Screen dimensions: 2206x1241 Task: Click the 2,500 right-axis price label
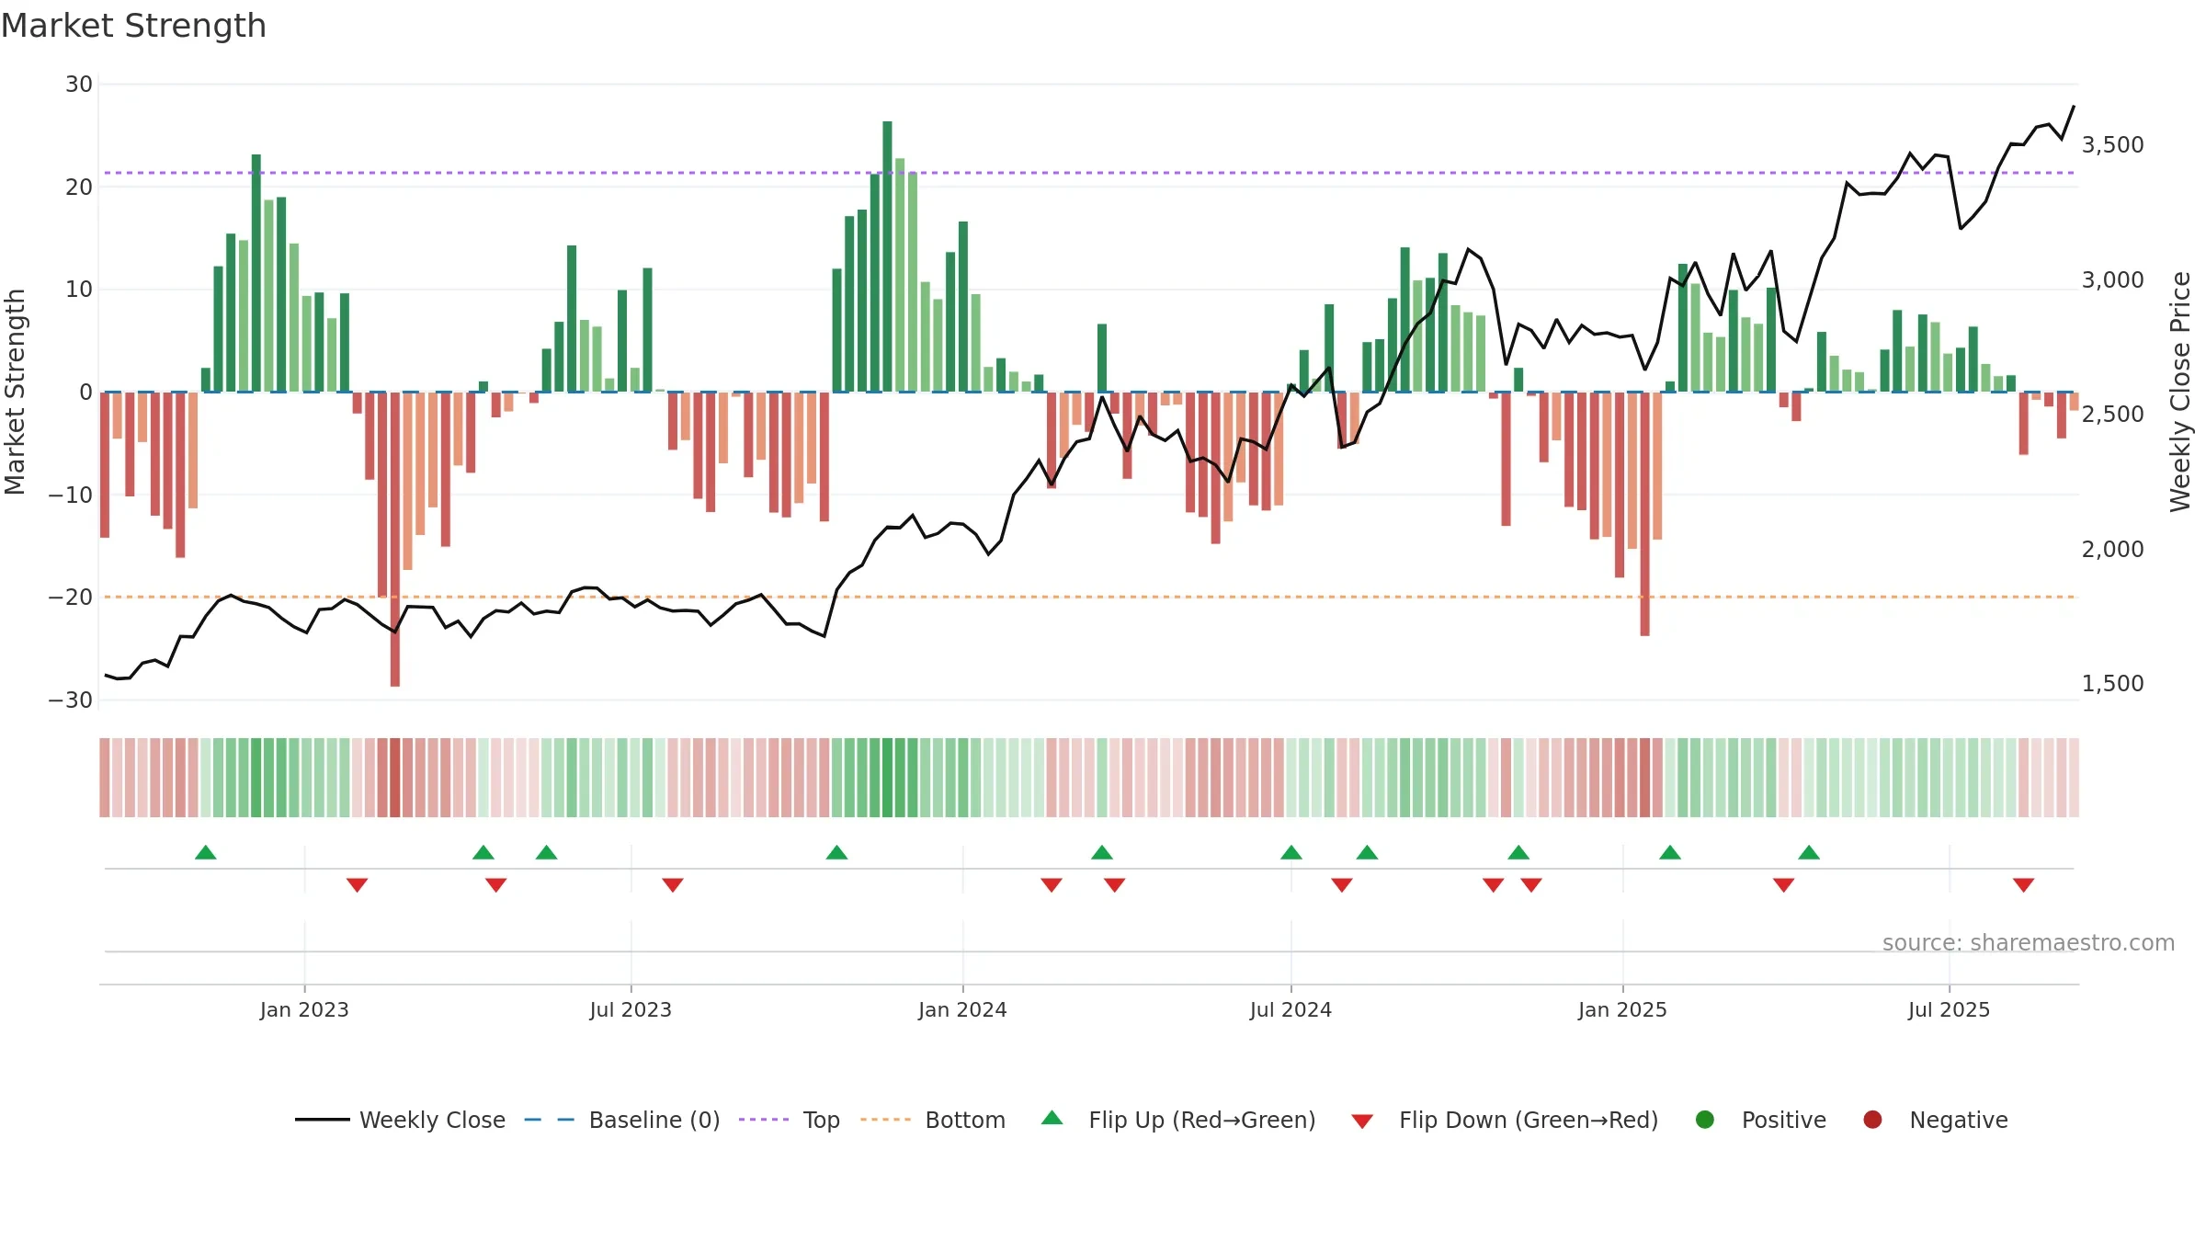(2112, 415)
